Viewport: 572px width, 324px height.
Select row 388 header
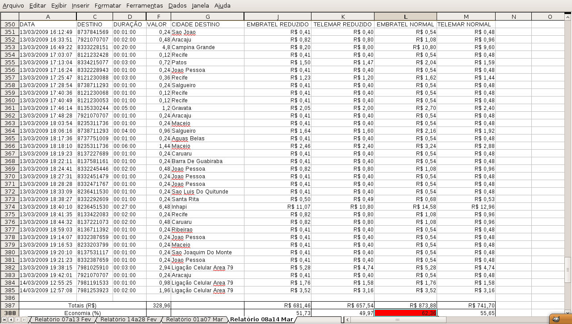pos(9,313)
